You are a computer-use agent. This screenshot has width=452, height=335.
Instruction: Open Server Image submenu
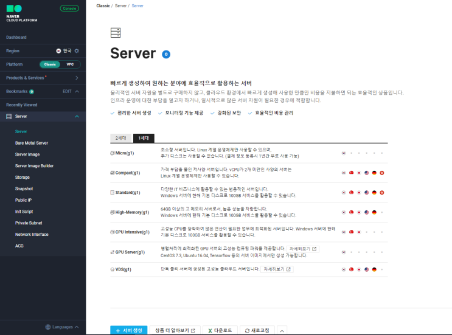coord(27,154)
